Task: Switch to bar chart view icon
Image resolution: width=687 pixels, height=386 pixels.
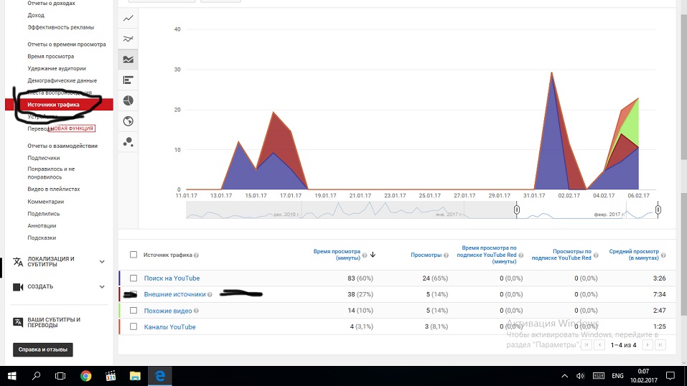Action: (128, 80)
